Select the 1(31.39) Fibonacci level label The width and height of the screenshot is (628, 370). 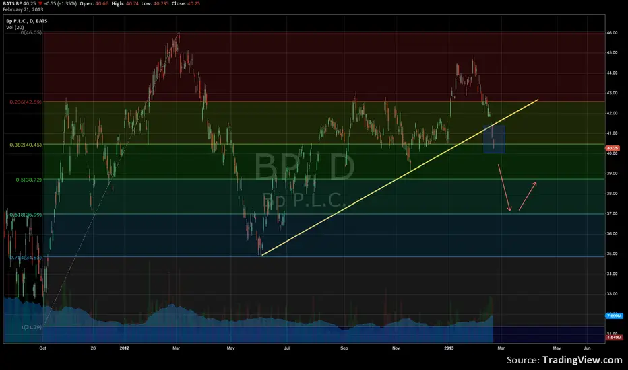pyautogui.click(x=31, y=327)
